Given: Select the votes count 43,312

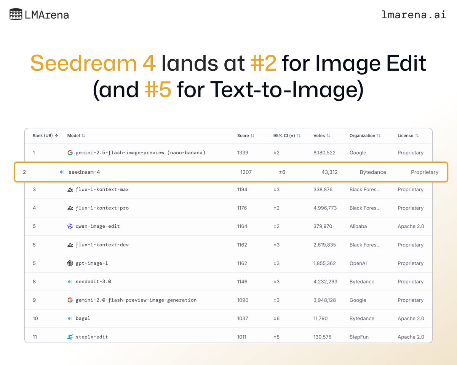Looking at the screenshot, I should coord(329,172).
